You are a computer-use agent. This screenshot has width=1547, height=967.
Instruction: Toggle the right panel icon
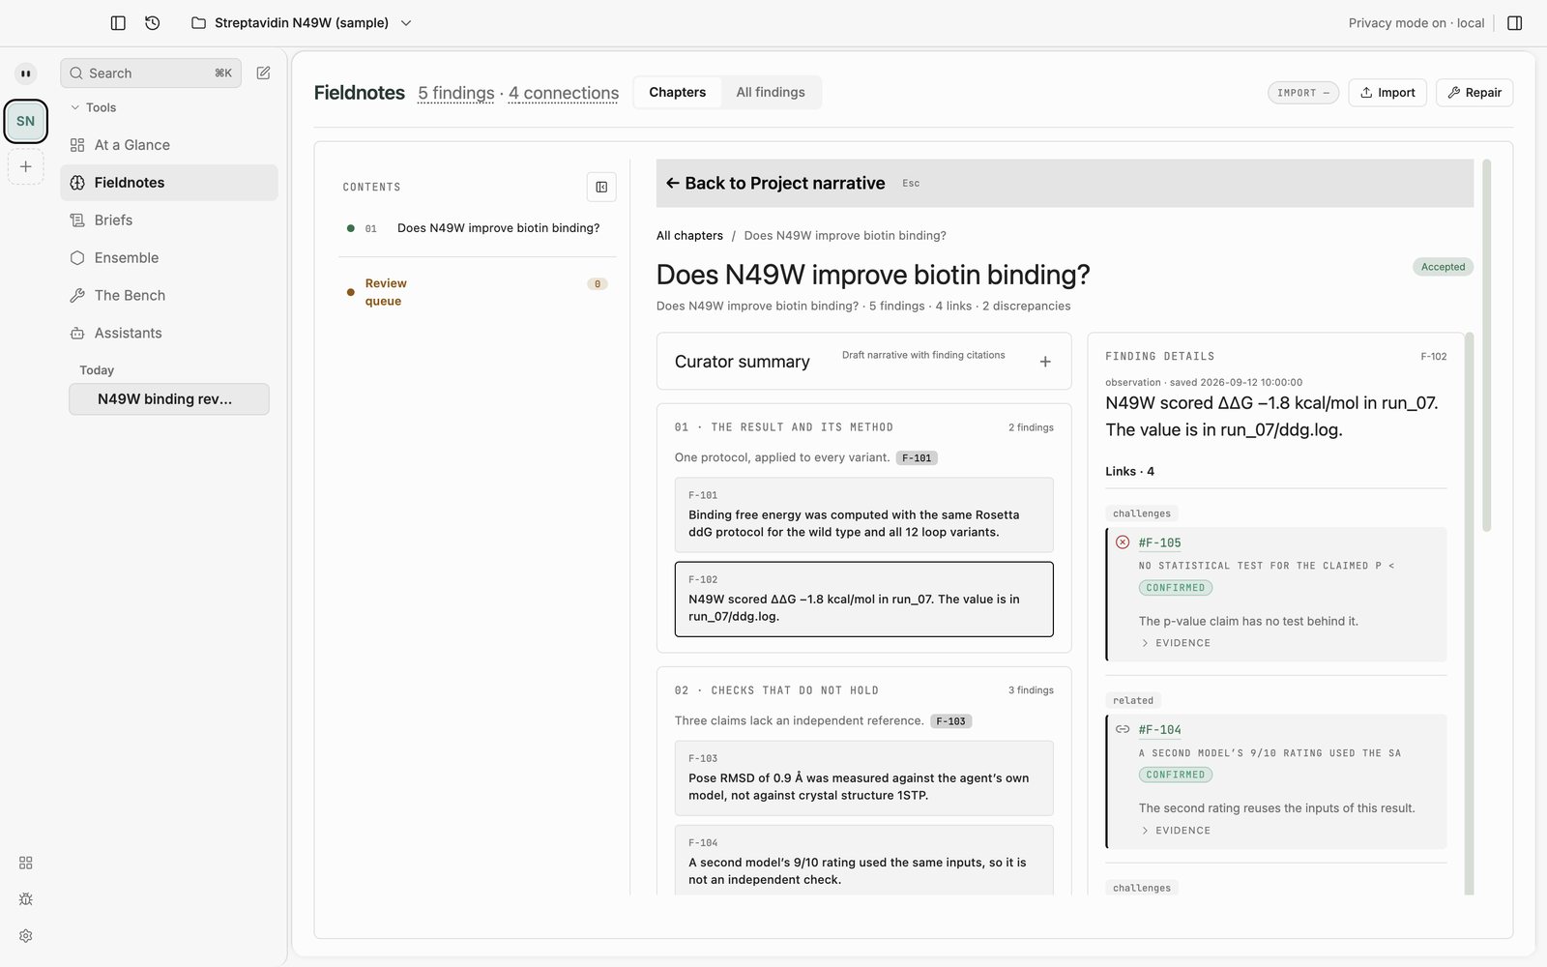pyautogui.click(x=1515, y=23)
